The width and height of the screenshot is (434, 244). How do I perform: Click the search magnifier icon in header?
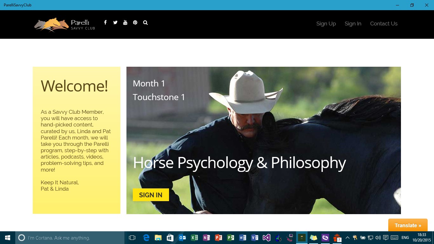[145, 23]
